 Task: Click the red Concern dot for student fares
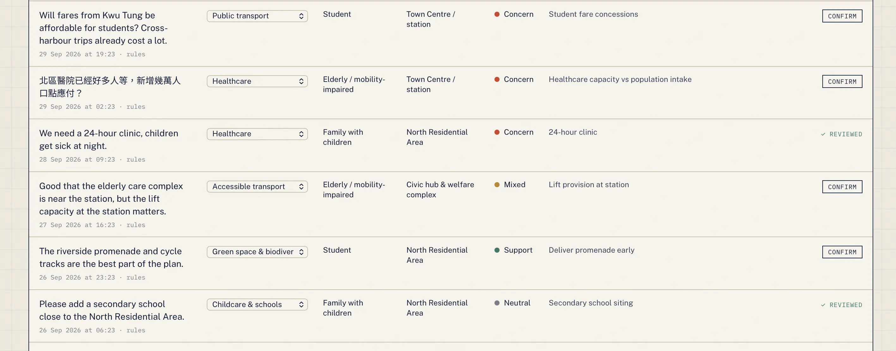pyautogui.click(x=497, y=14)
